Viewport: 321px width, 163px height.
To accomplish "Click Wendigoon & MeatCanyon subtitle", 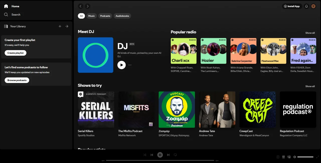I will (254, 135).
